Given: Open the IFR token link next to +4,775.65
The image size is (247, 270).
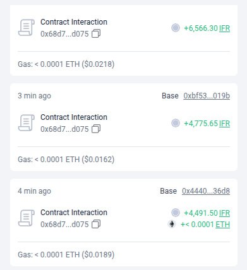Looking at the screenshot, I should [224, 124].
